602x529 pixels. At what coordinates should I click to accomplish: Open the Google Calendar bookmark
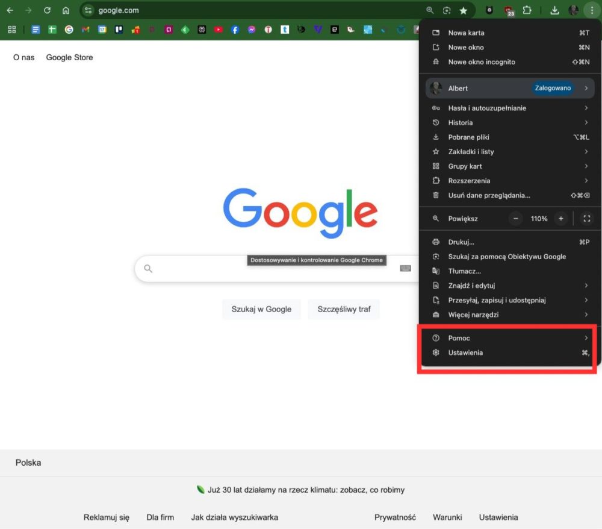click(102, 30)
